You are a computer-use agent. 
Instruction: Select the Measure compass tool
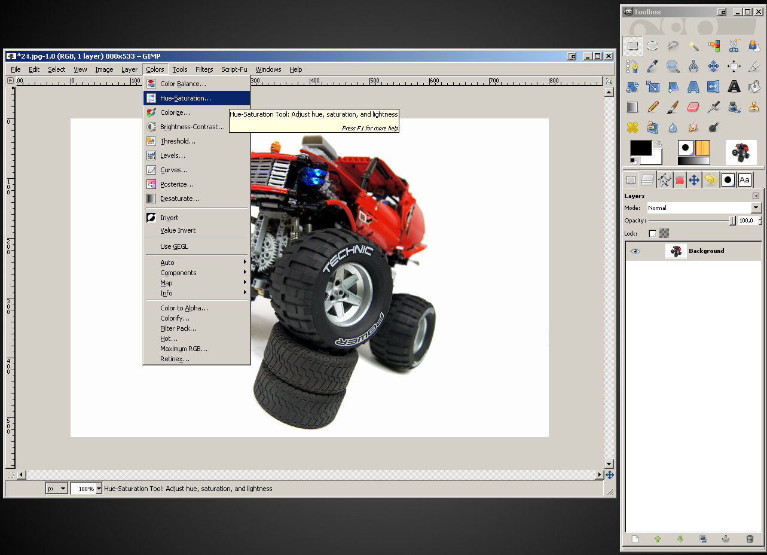[693, 66]
